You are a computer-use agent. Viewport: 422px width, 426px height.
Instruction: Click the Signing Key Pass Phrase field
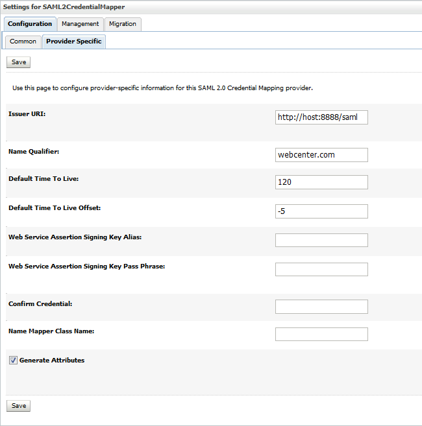point(321,269)
